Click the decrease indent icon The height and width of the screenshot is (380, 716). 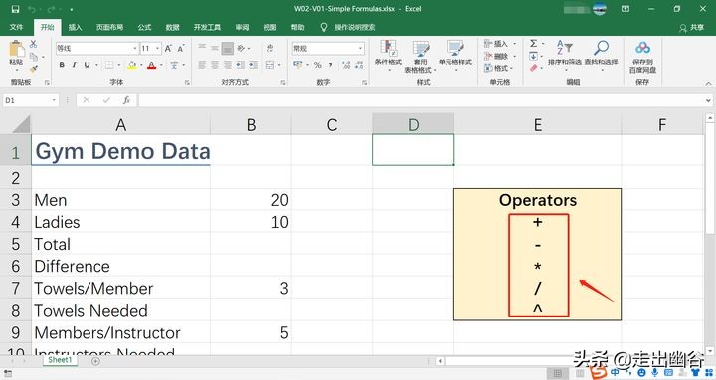coord(241,65)
